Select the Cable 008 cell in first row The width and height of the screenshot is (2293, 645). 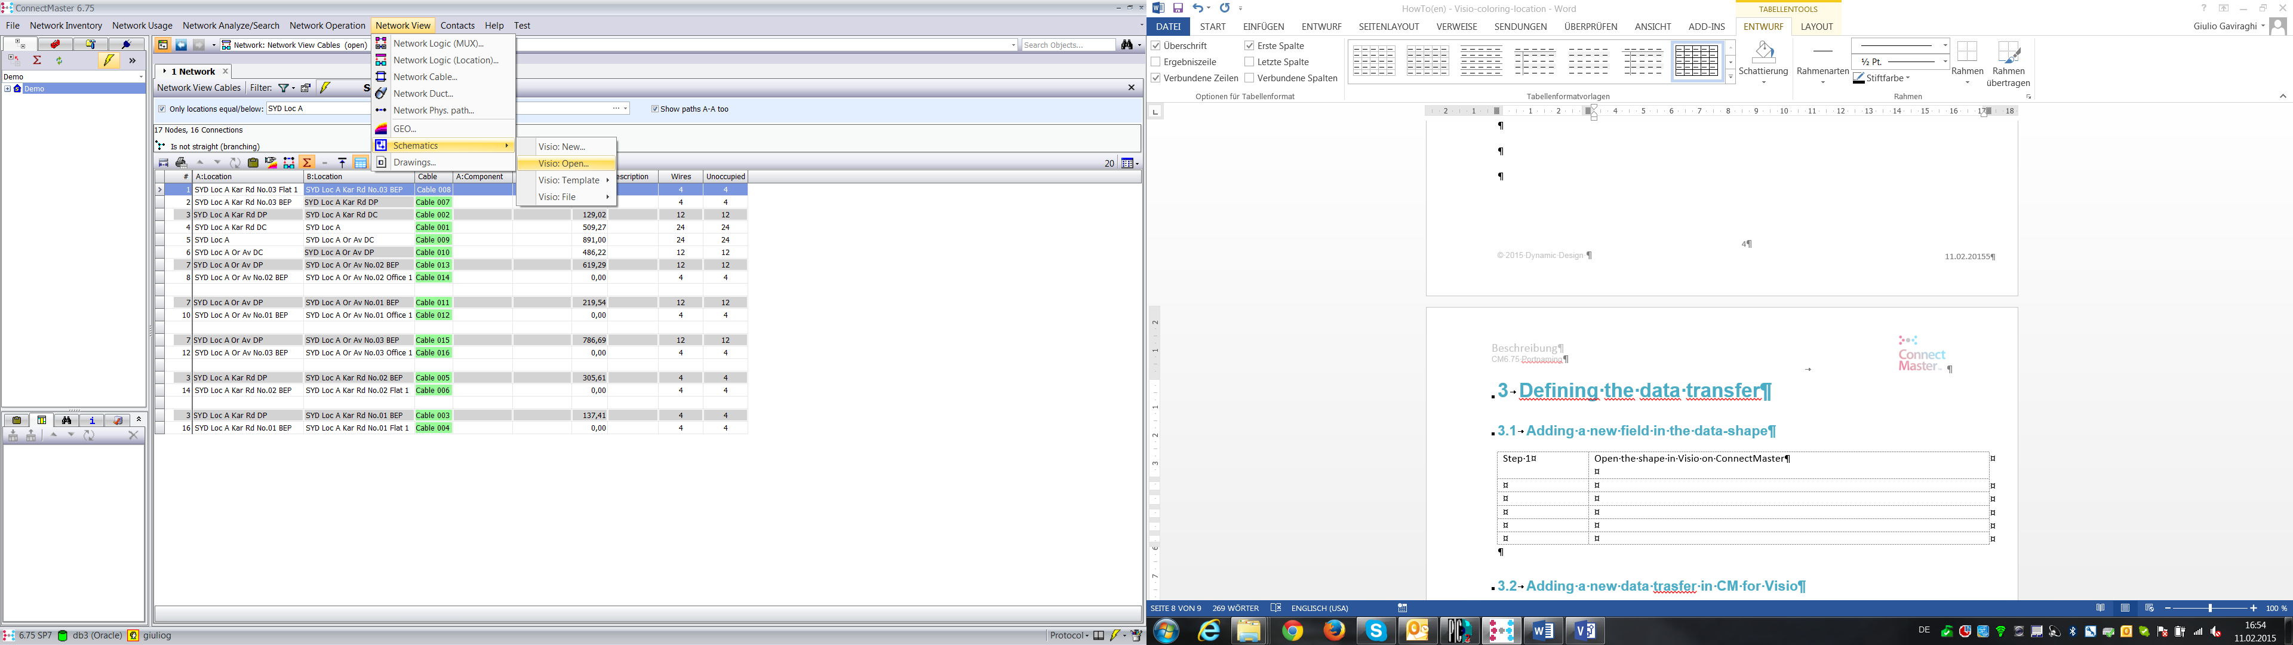[x=434, y=190]
